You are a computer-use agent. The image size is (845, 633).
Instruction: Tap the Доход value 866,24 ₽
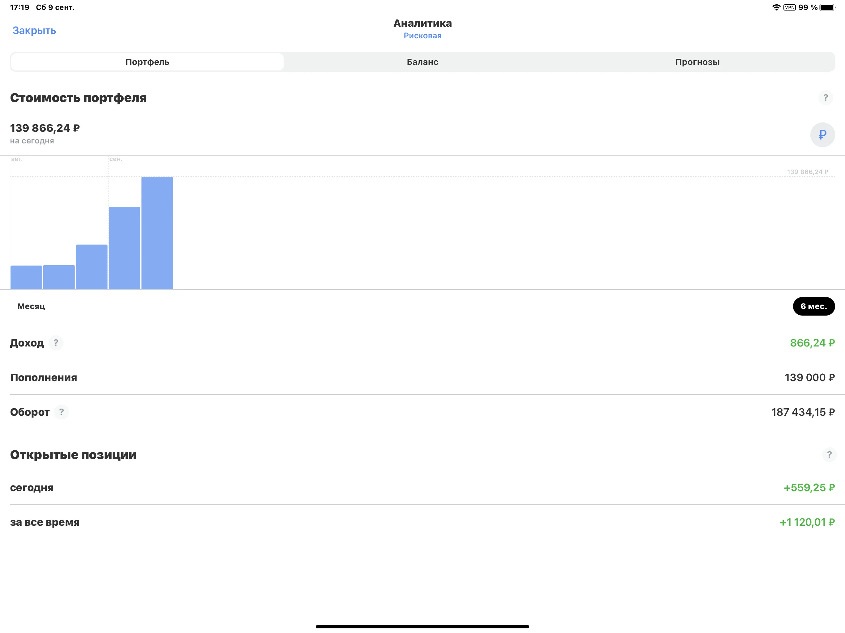[812, 343]
